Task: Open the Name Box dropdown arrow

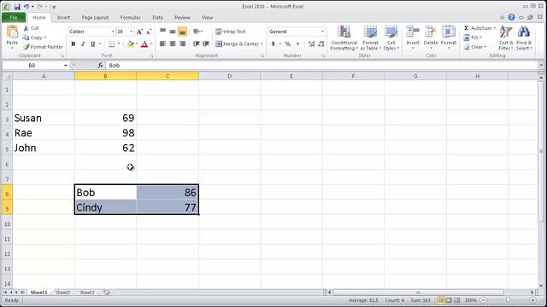Action: coord(65,66)
